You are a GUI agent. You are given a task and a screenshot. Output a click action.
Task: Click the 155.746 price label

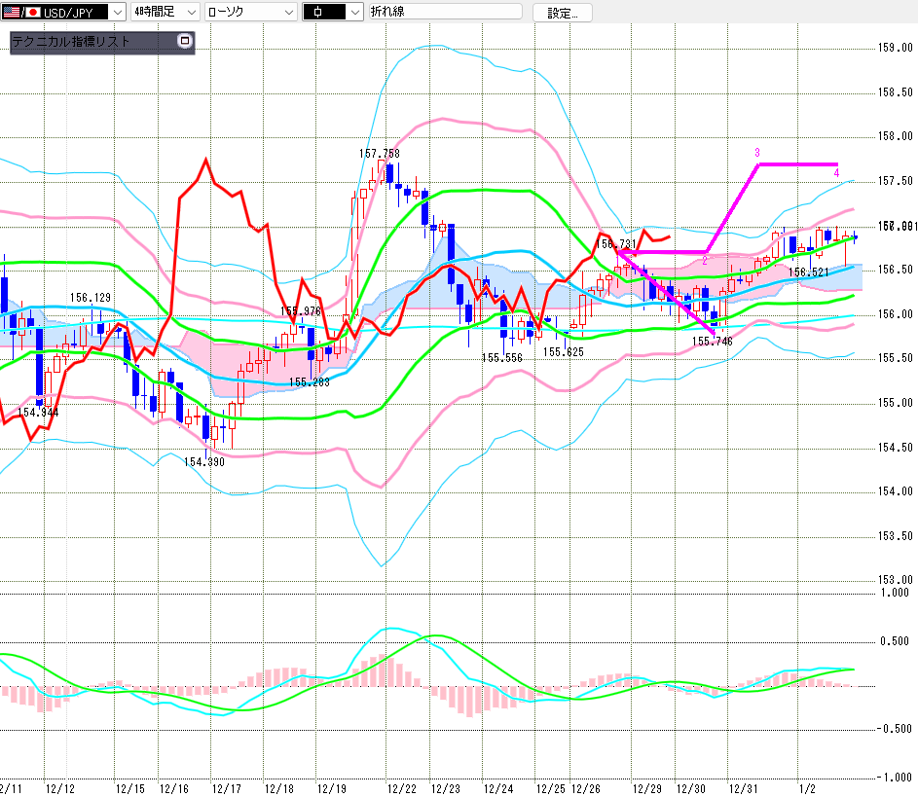click(712, 342)
